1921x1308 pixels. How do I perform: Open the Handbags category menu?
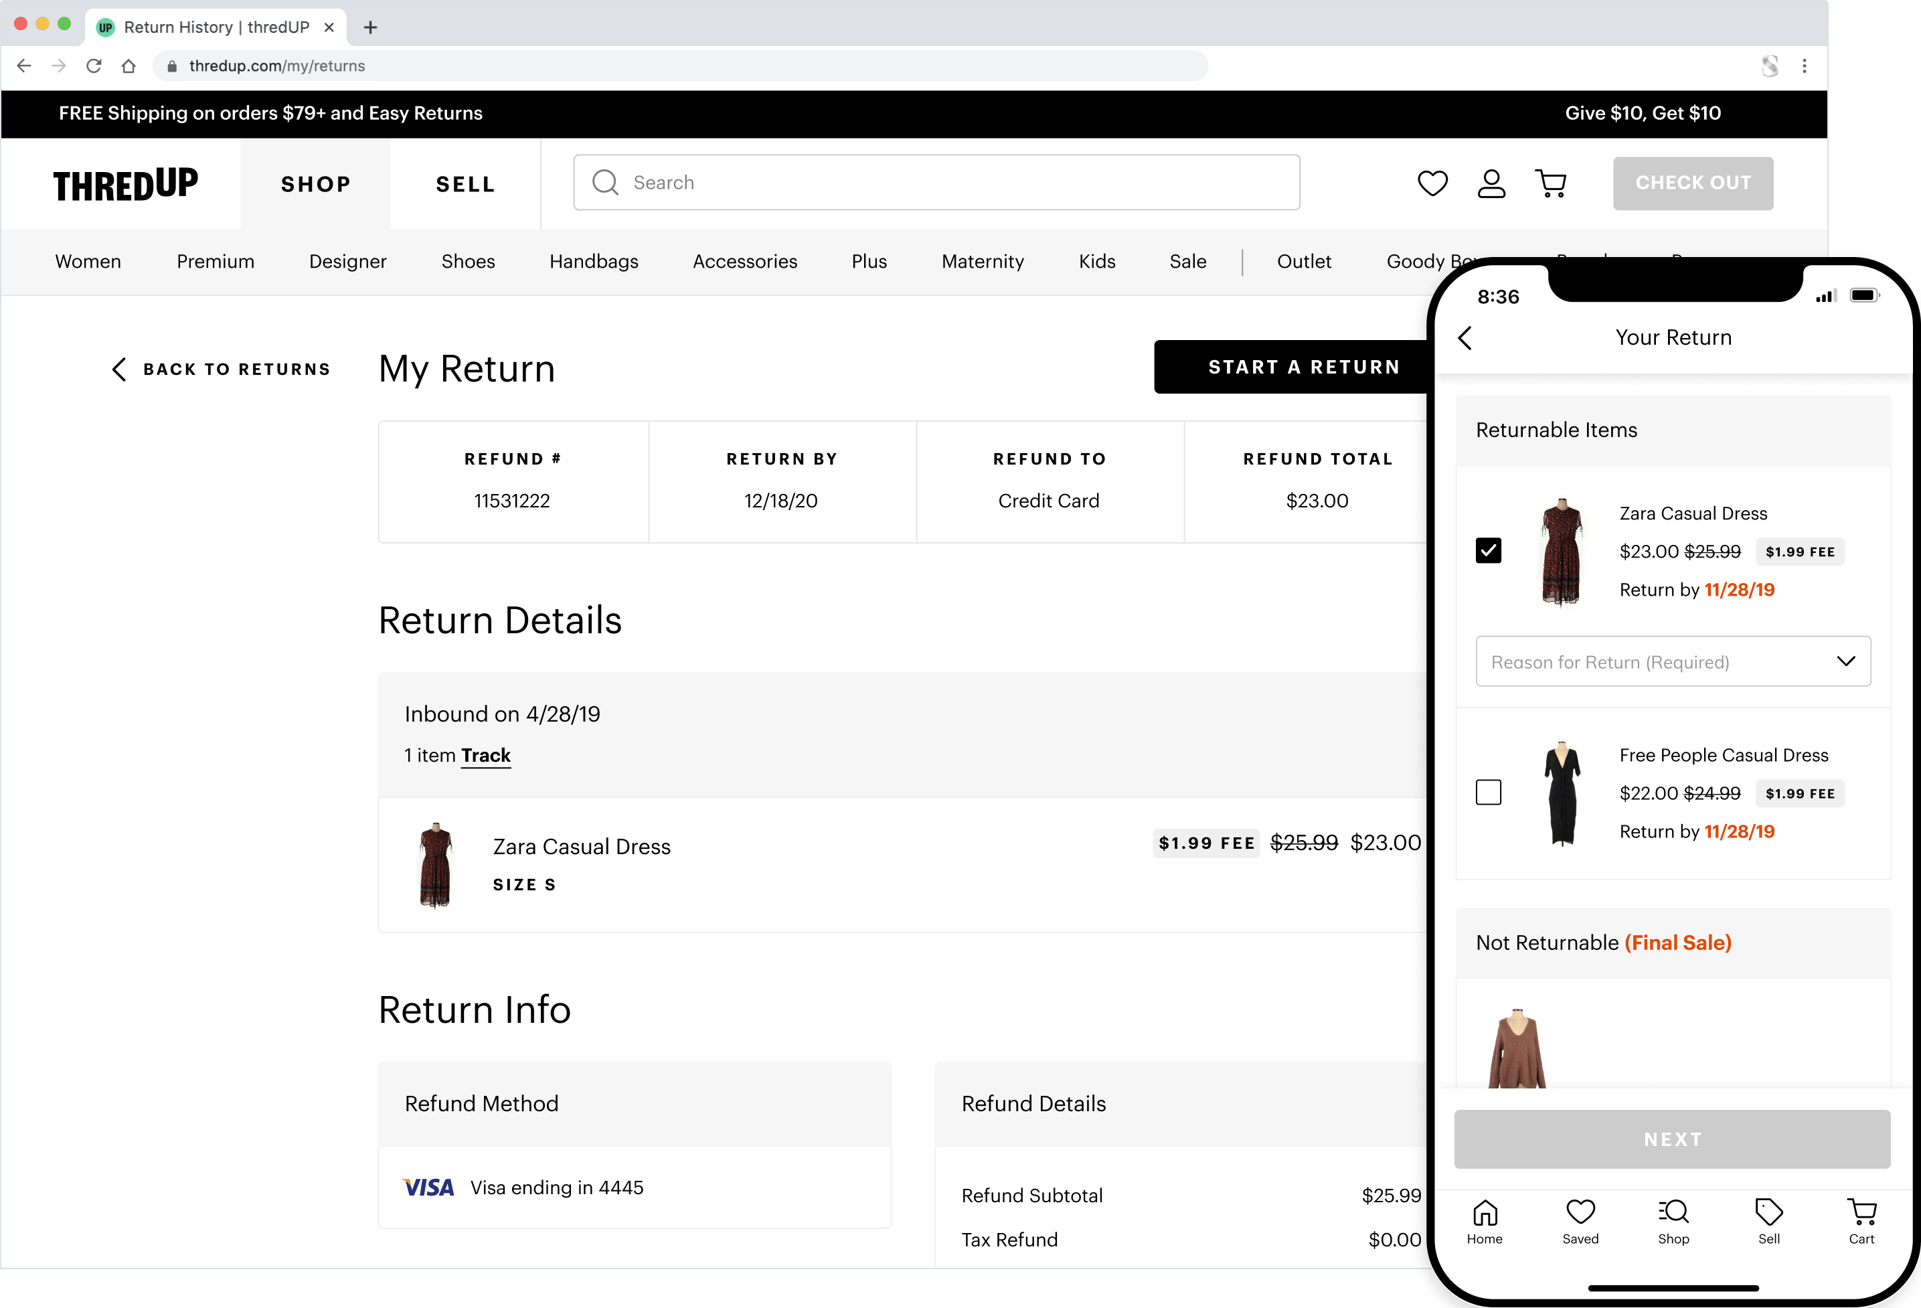594,261
